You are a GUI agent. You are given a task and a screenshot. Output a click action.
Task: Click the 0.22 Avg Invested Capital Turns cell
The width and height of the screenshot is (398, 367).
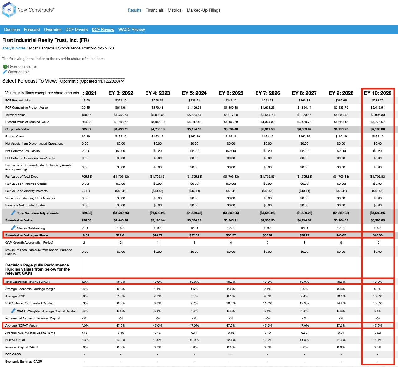(378, 333)
